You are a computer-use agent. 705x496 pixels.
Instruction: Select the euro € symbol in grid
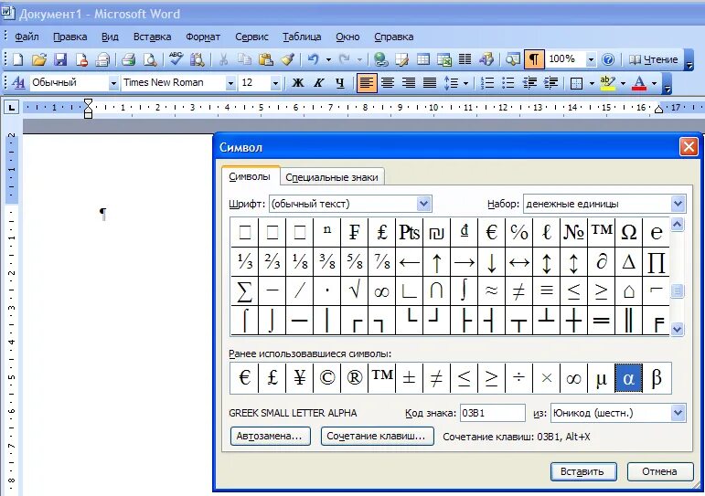491,232
